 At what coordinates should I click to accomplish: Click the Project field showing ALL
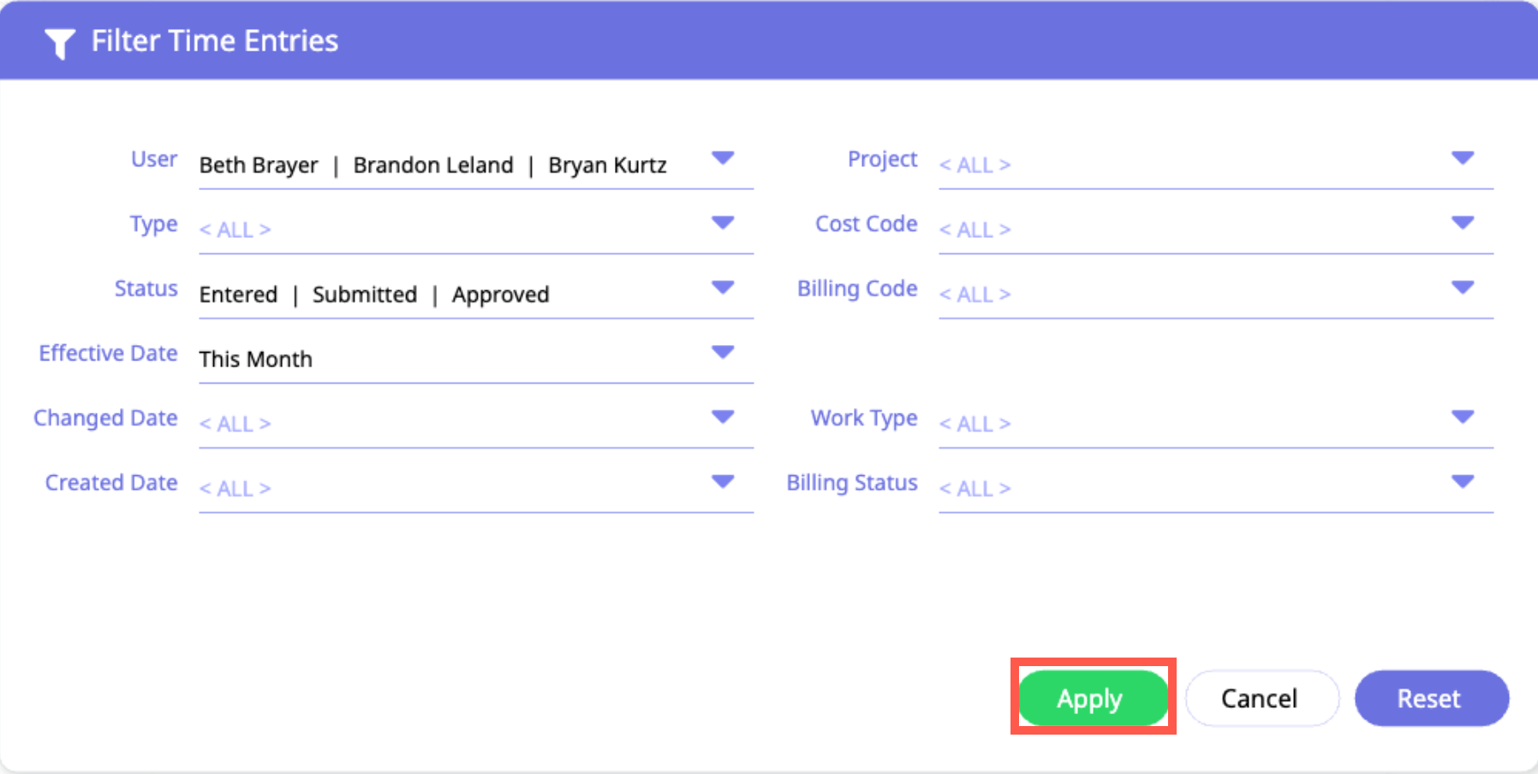(x=1182, y=165)
